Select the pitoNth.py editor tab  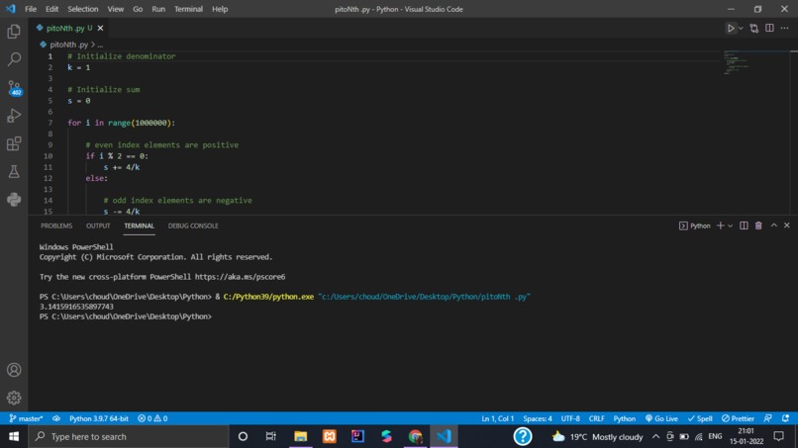tap(69, 28)
